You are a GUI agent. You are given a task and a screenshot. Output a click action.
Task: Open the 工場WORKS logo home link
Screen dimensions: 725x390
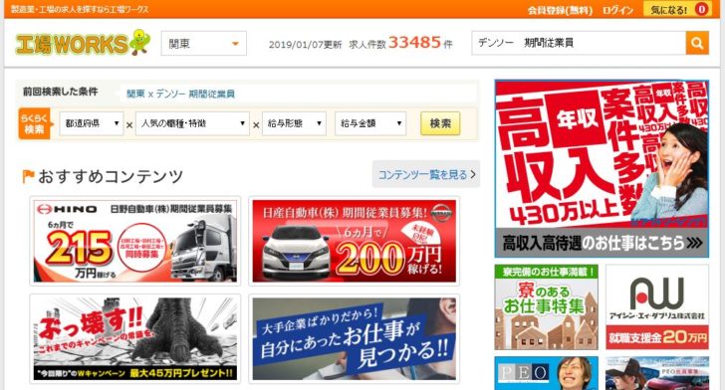[x=84, y=43]
